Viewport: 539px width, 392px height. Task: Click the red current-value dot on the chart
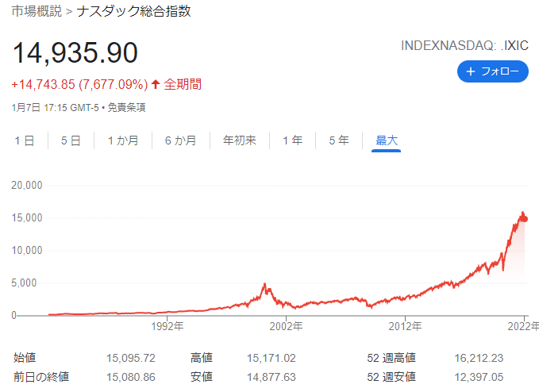coord(524,219)
